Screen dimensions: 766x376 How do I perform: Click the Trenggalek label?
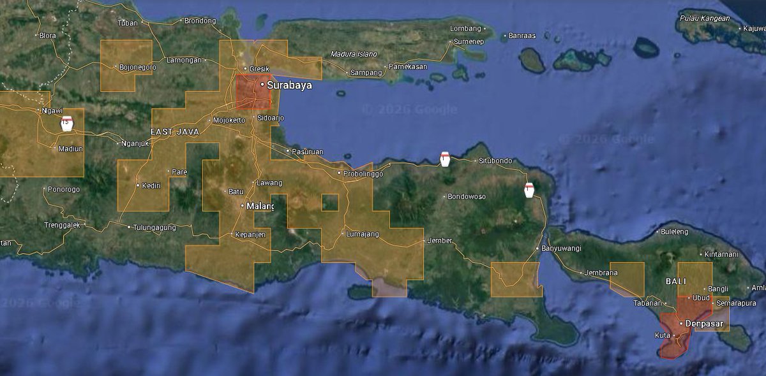63,224
